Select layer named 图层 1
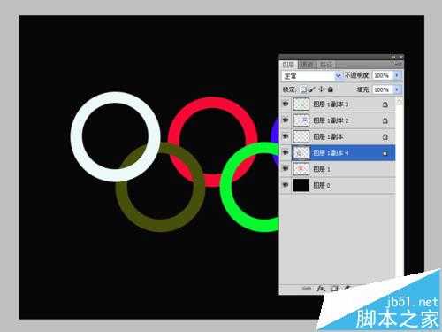The height and width of the screenshot is (332, 442). pos(322,169)
